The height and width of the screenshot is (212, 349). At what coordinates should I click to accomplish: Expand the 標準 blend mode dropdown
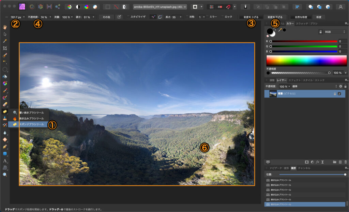(314, 87)
